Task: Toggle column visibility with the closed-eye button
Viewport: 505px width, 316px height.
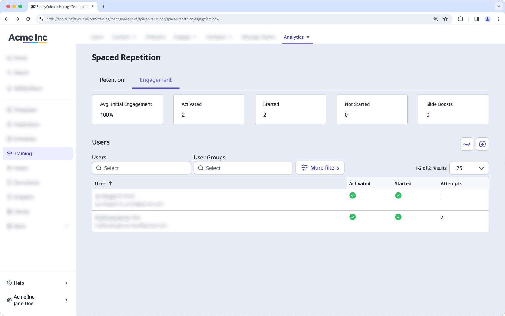Action: pos(467,144)
